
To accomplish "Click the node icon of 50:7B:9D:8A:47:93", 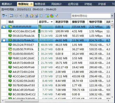I will coord(10,85).
